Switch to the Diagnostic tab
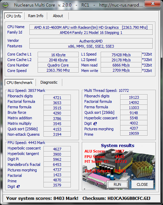 pyautogui.click(x=49, y=82)
